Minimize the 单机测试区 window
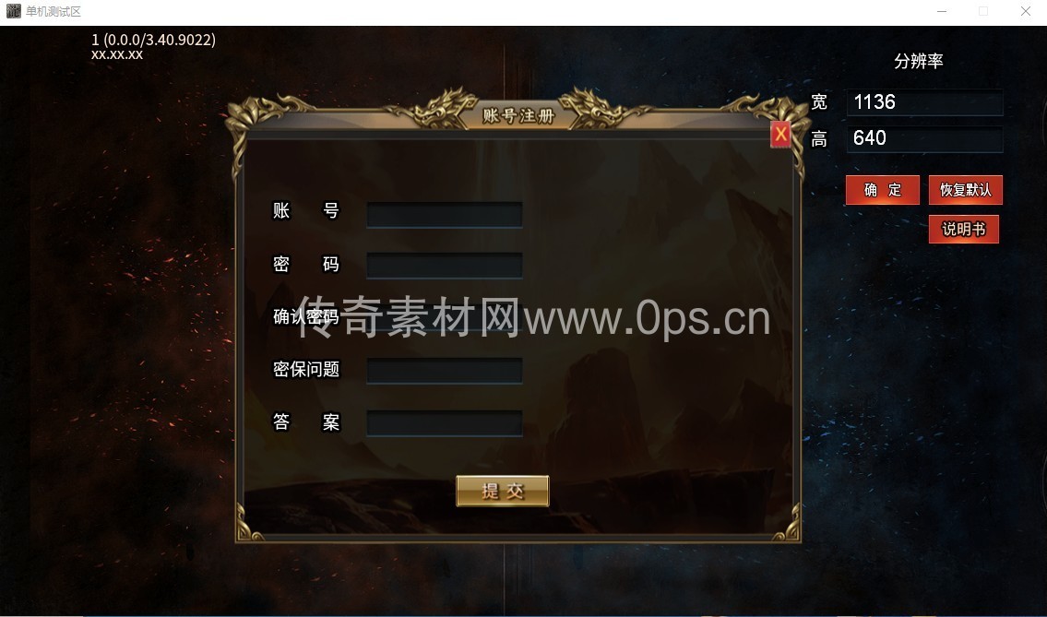Viewport: 1047px width, 617px height. (x=942, y=11)
